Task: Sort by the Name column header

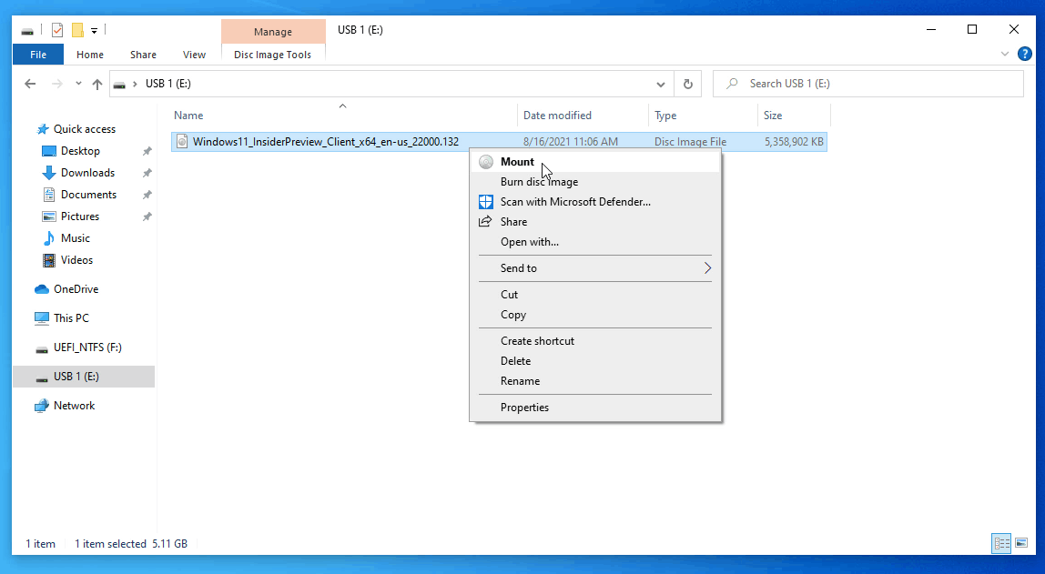Action: click(342, 116)
